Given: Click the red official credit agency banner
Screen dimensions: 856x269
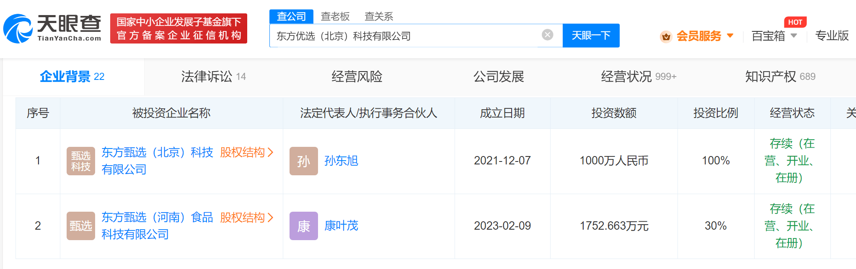Looking at the screenshot, I should pos(178,28).
